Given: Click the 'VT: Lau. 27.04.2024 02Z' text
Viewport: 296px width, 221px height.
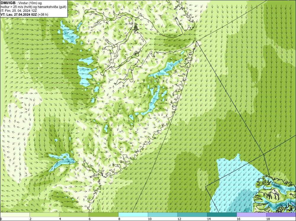Looking at the screenshot, I should pos(19,14).
